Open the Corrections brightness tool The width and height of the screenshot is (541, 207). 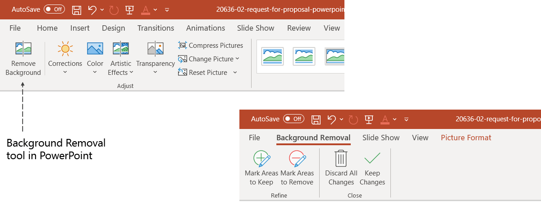[65, 50]
